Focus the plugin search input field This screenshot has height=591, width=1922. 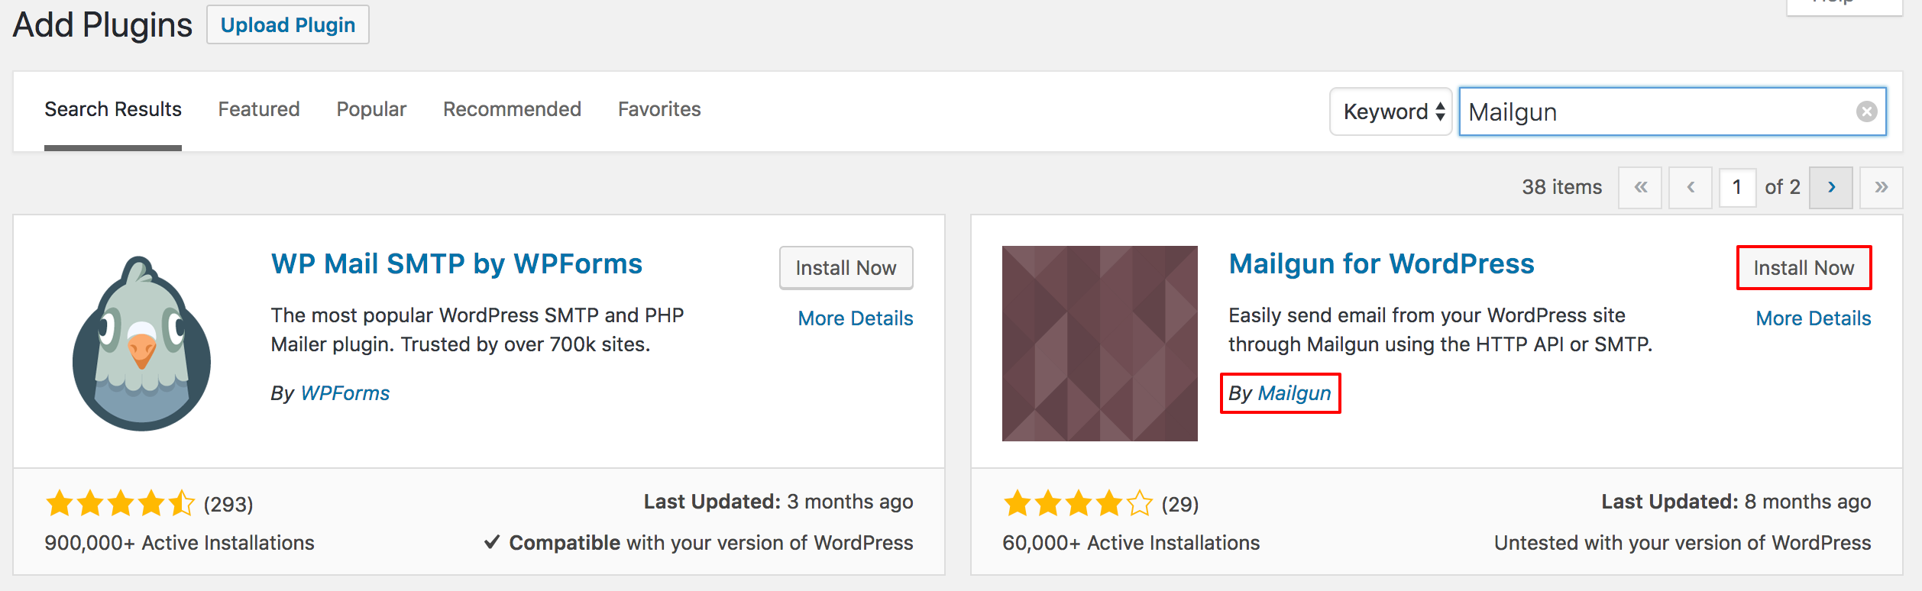pos(1658,111)
